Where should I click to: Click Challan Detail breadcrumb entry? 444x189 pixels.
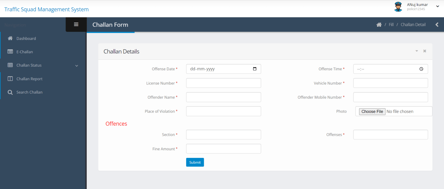[x=413, y=24]
